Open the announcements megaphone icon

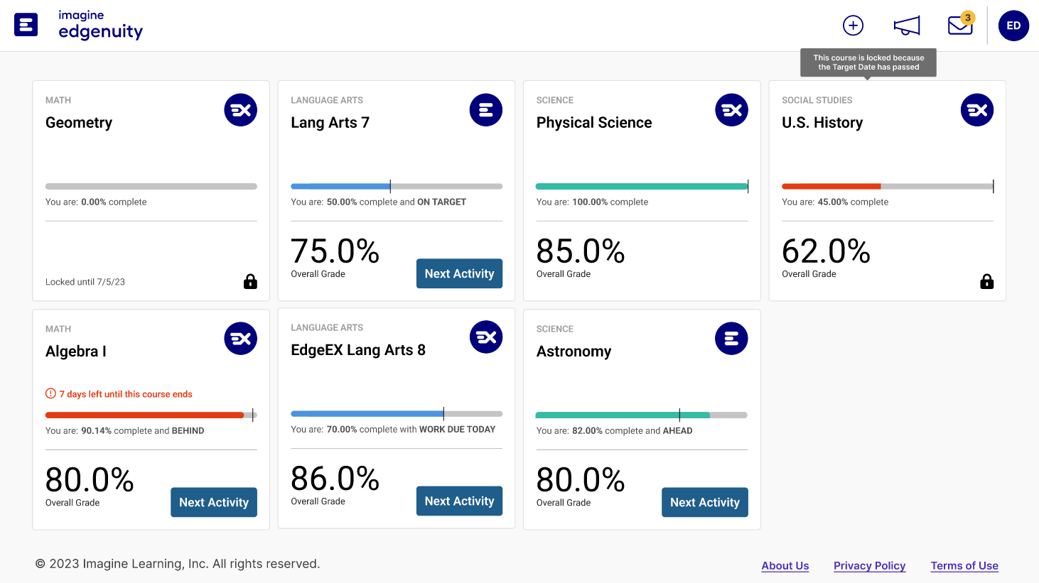point(906,25)
